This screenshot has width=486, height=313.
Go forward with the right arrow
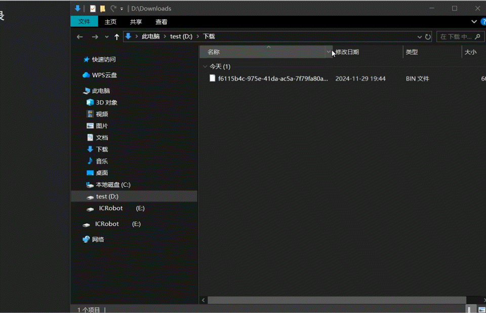coord(95,37)
